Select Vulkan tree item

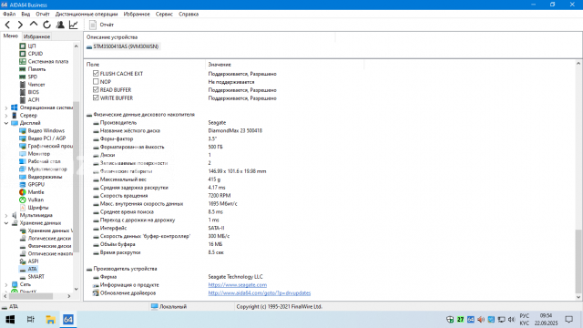tap(36, 200)
